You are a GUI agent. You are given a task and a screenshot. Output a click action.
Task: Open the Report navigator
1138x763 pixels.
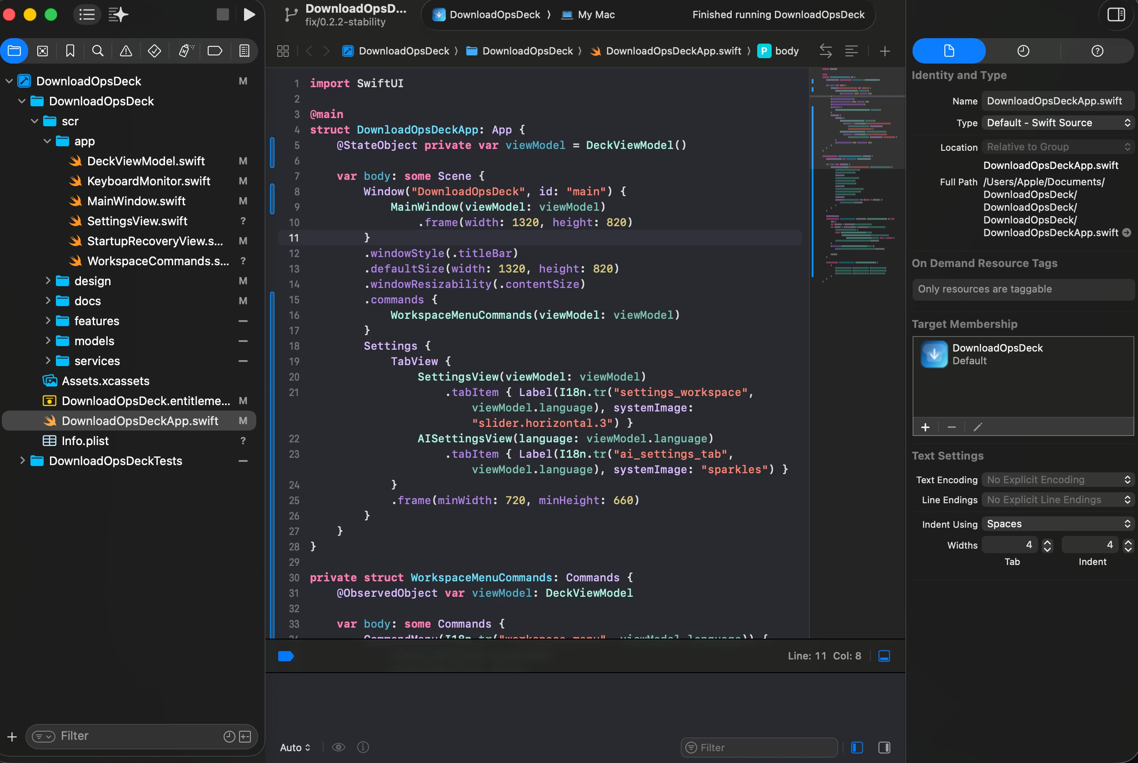pos(245,50)
